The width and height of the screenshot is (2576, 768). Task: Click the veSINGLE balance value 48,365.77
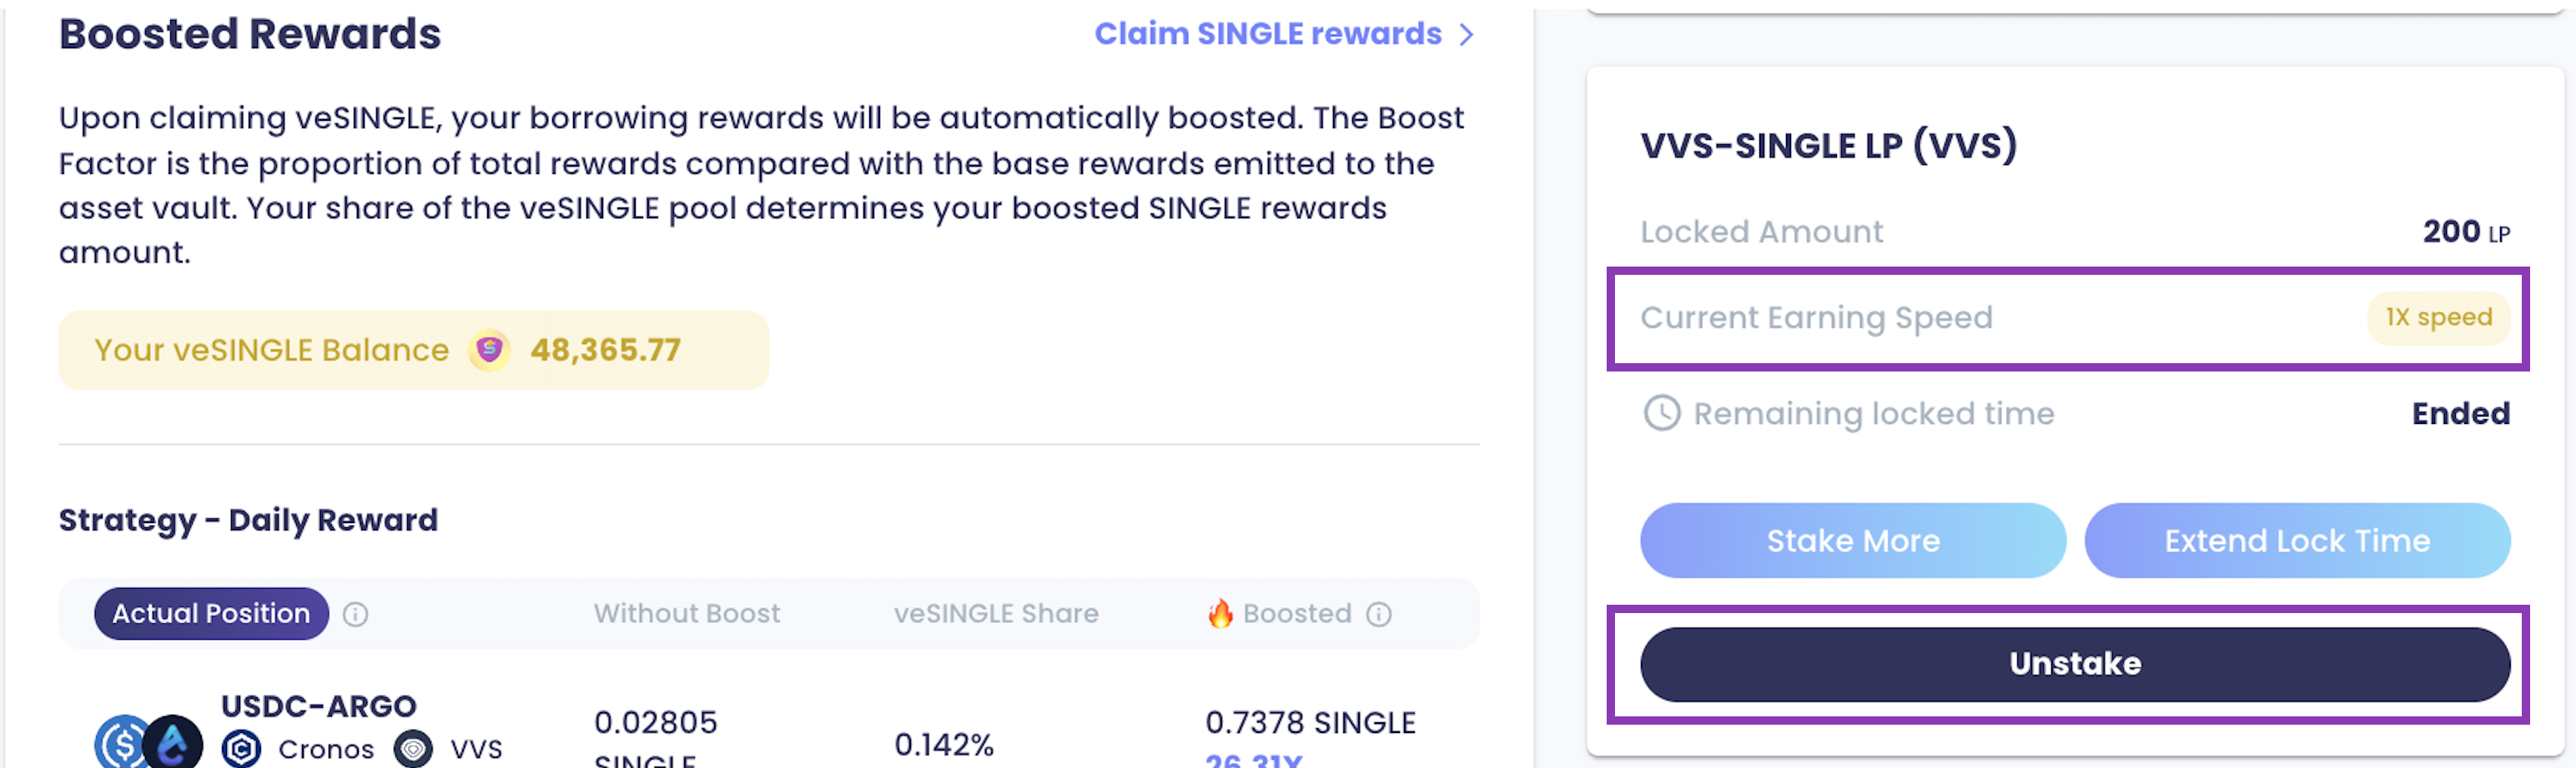tap(605, 351)
